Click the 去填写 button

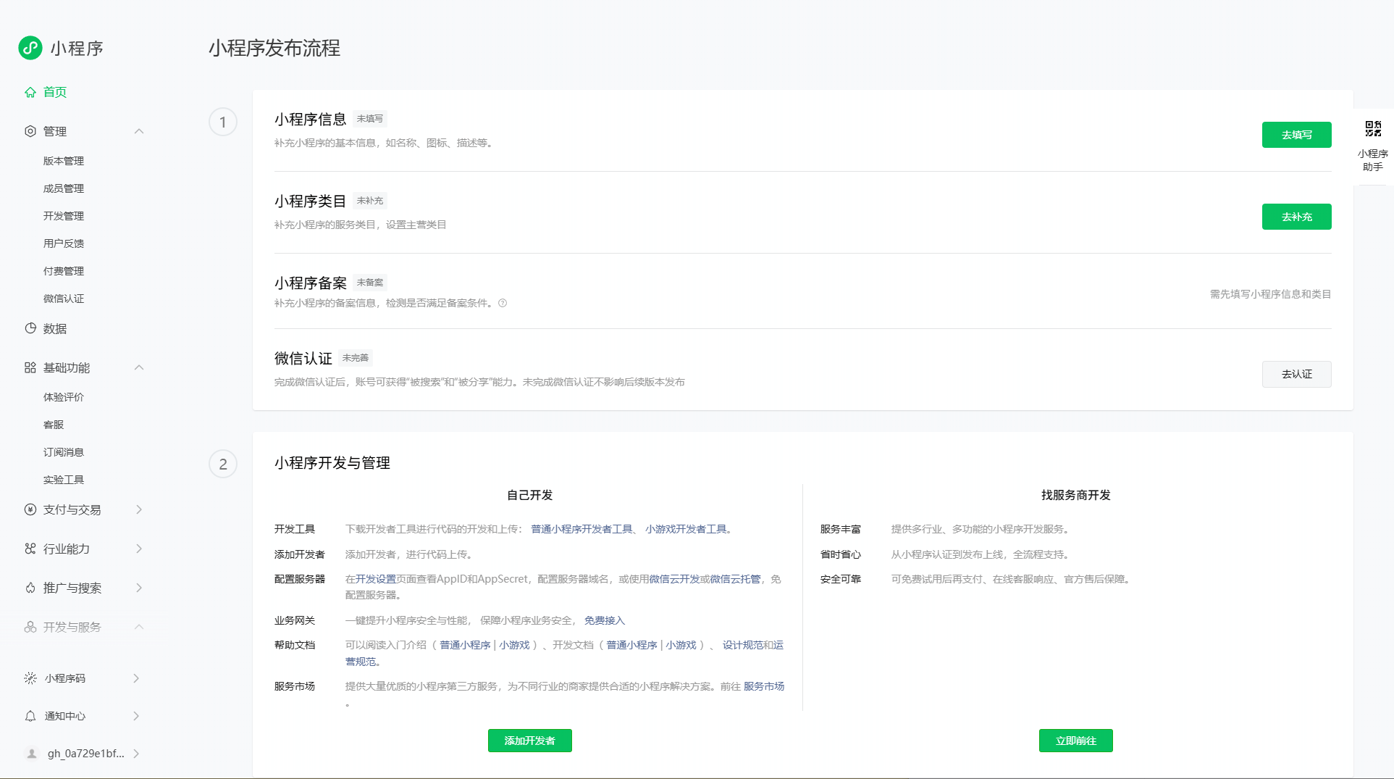1296,135
